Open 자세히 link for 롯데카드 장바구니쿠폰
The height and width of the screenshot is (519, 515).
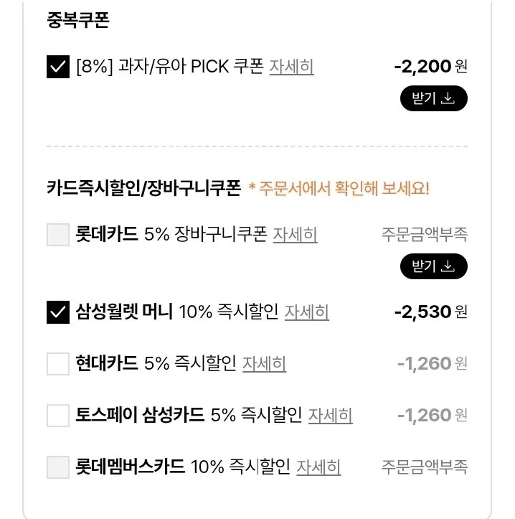(295, 234)
